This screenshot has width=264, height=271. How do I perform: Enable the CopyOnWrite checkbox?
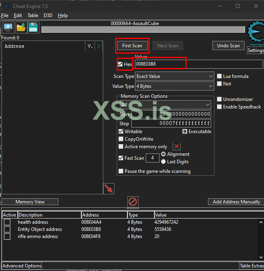click(121, 139)
